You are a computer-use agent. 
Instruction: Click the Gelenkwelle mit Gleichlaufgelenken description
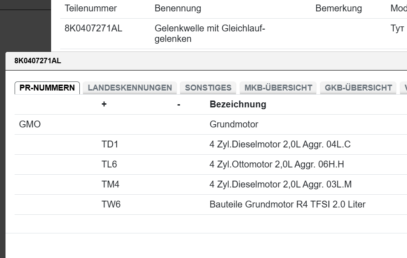click(210, 34)
